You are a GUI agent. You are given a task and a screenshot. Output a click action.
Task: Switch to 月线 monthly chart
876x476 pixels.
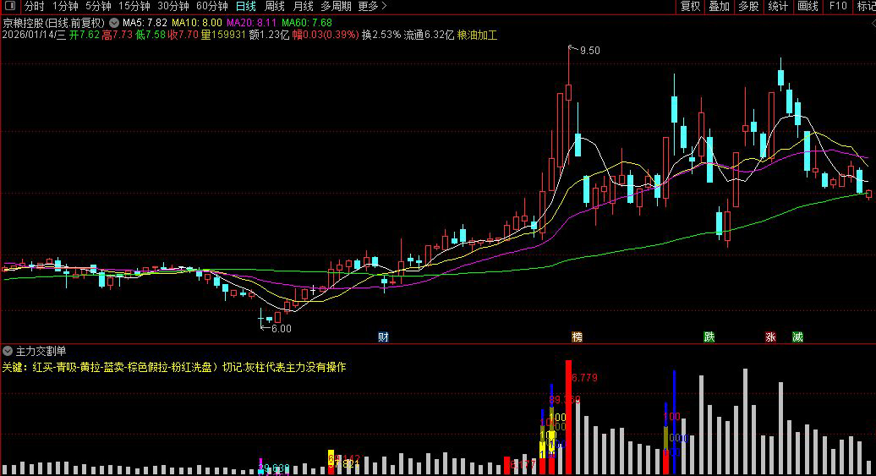tap(304, 6)
